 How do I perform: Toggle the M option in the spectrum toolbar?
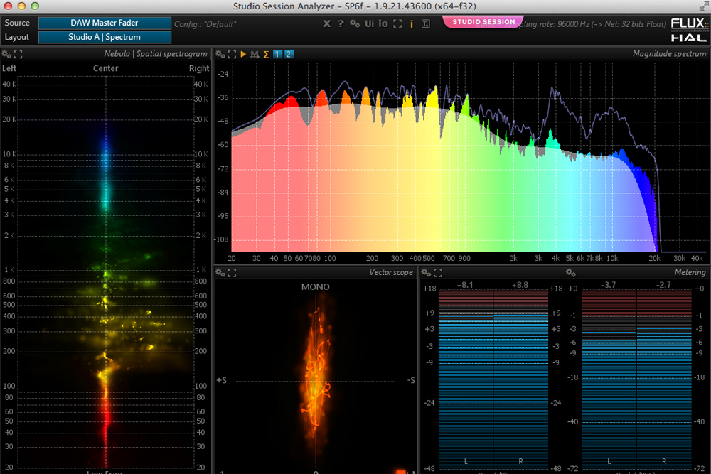click(254, 54)
